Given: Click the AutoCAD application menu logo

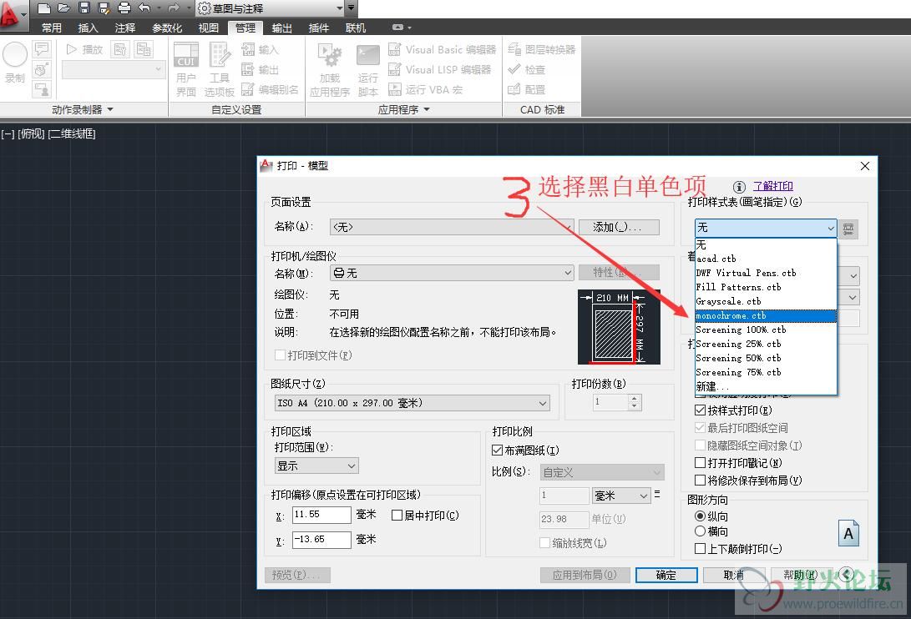Looking at the screenshot, I should (11, 14).
